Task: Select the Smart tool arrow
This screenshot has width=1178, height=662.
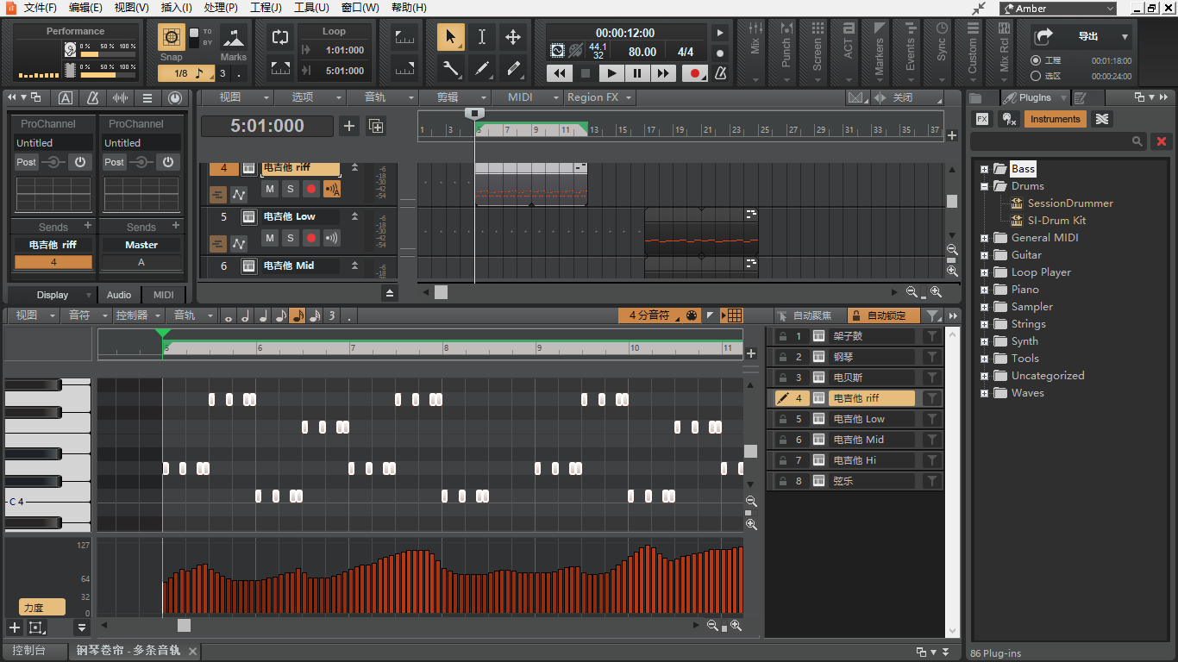Action: tap(450, 37)
